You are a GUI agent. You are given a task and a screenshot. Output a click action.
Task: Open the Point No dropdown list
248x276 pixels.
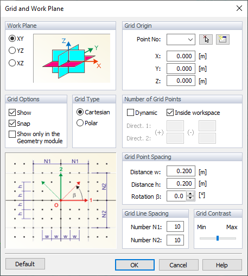[181, 39]
